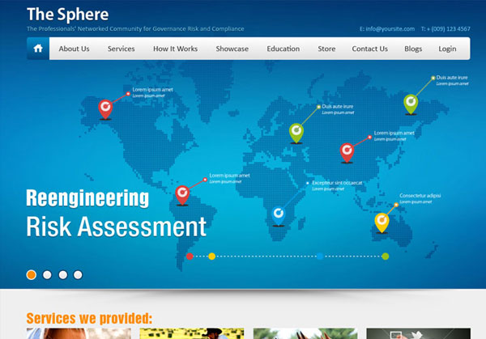Click The Sphere site logo
This screenshot has width=486, height=339.
click(x=67, y=14)
